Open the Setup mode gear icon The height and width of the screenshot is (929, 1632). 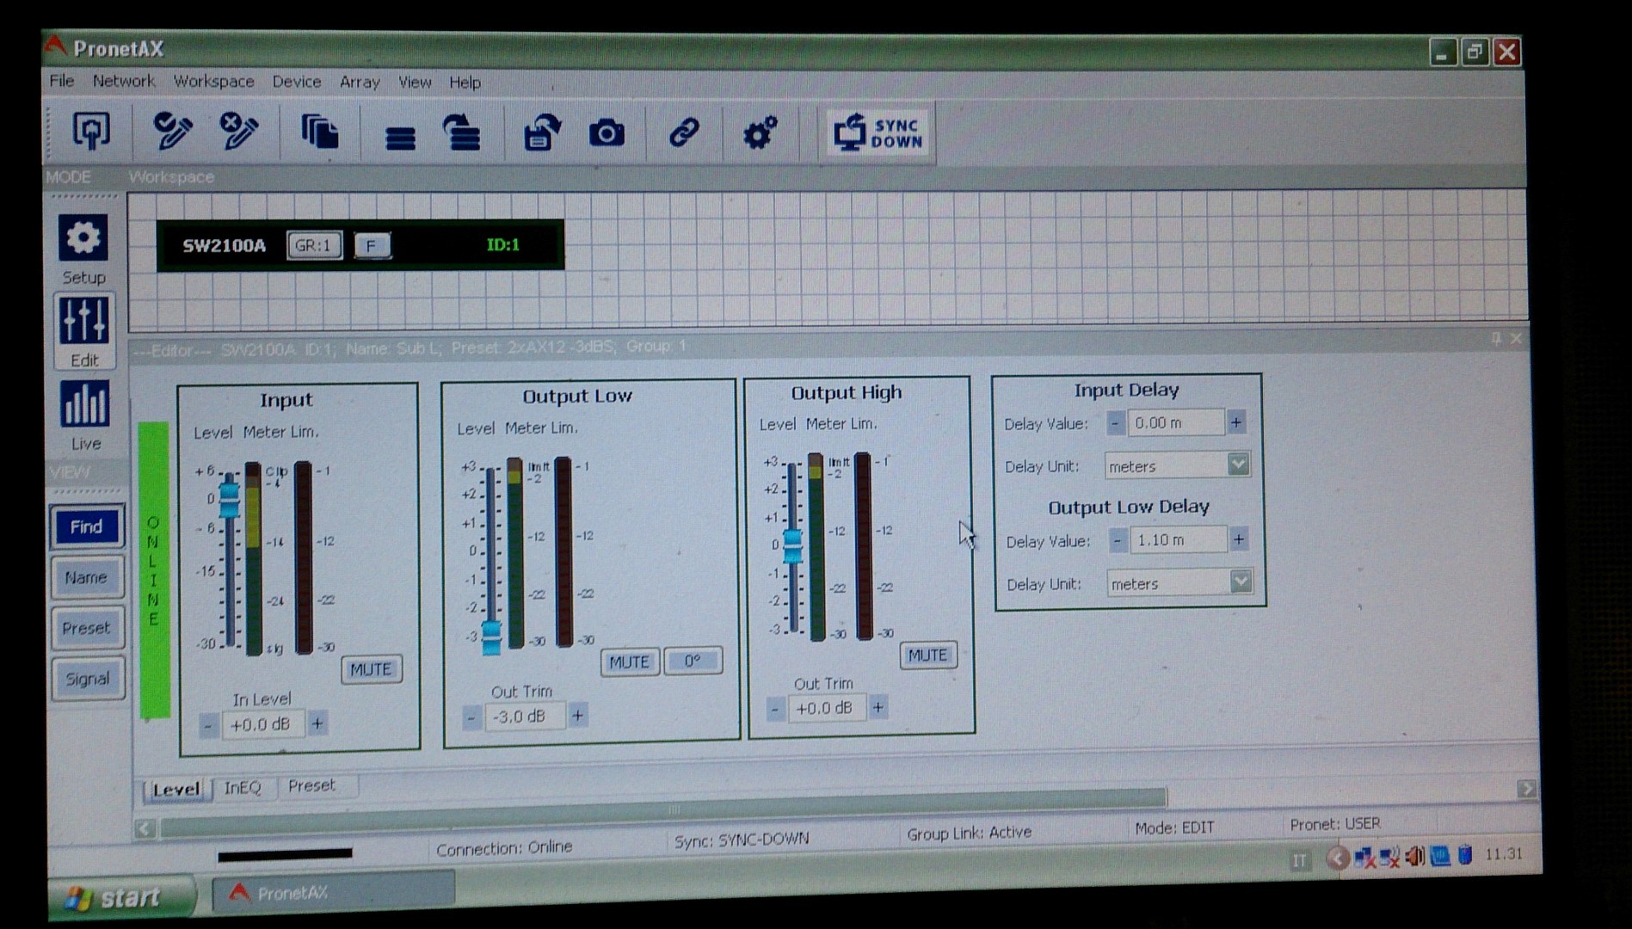pyautogui.click(x=83, y=238)
